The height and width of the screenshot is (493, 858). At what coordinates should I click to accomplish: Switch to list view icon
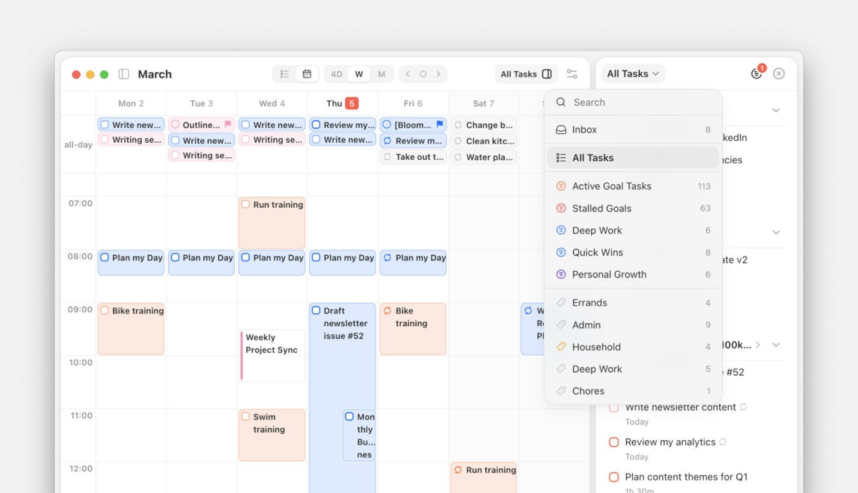pos(284,74)
